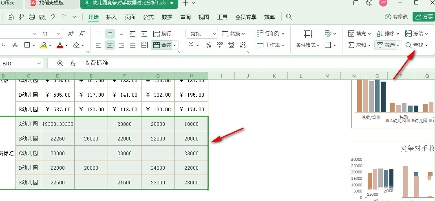The height and width of the screenshot is (201, 435).
Task: Switch to the 插入 (Insert) tab
Action: (x=111, y=17)
